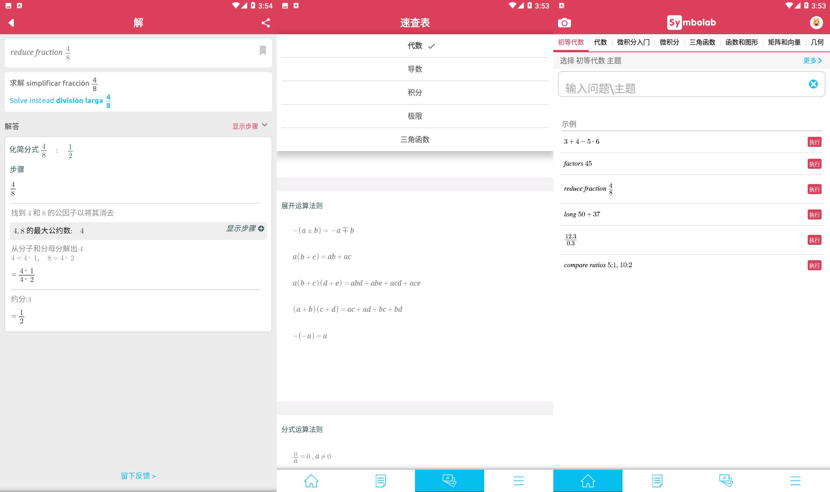Click the 留下反馈 feedback link
830x492 pixels.
point(138,476)
